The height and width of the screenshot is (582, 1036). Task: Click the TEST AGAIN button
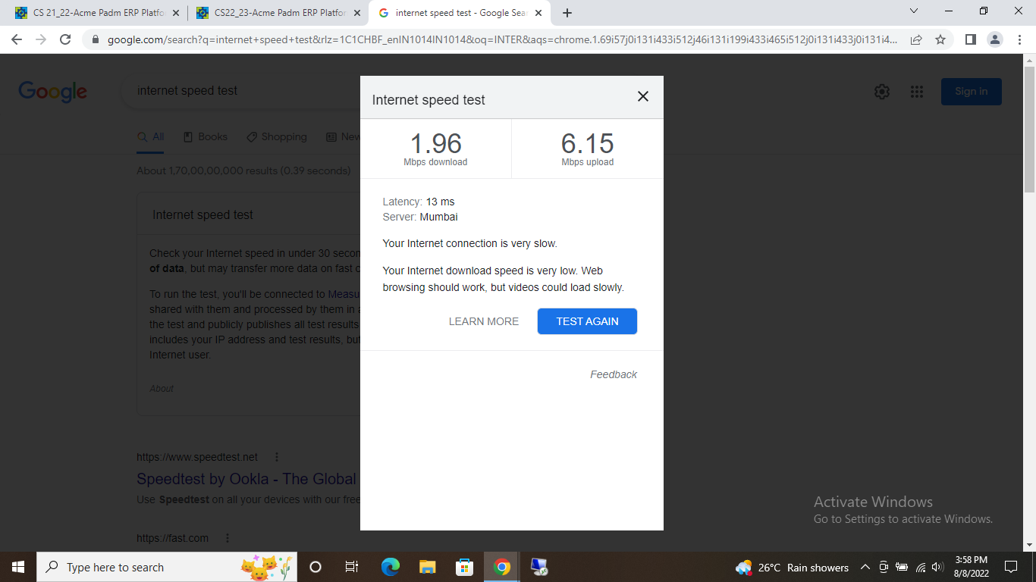click(x=587, y=321)
